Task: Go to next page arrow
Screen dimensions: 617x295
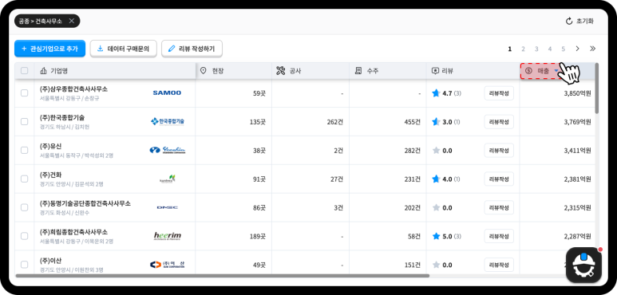Action: 577,49
